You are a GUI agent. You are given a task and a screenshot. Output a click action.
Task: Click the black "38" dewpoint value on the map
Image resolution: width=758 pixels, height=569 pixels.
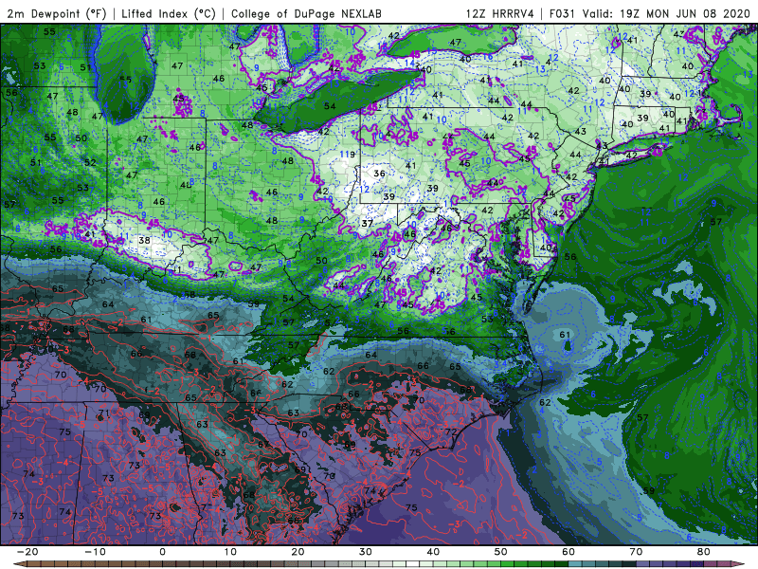coord(144,240)
